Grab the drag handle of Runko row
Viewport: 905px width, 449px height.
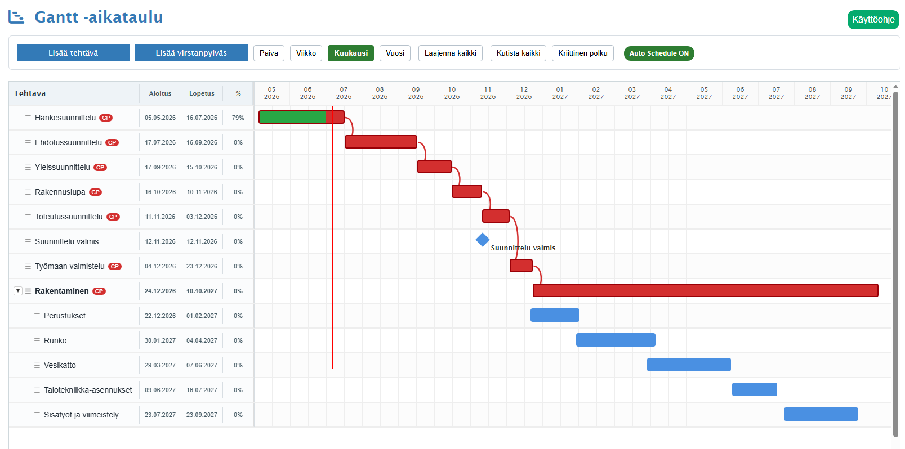(x=37, y=340)
